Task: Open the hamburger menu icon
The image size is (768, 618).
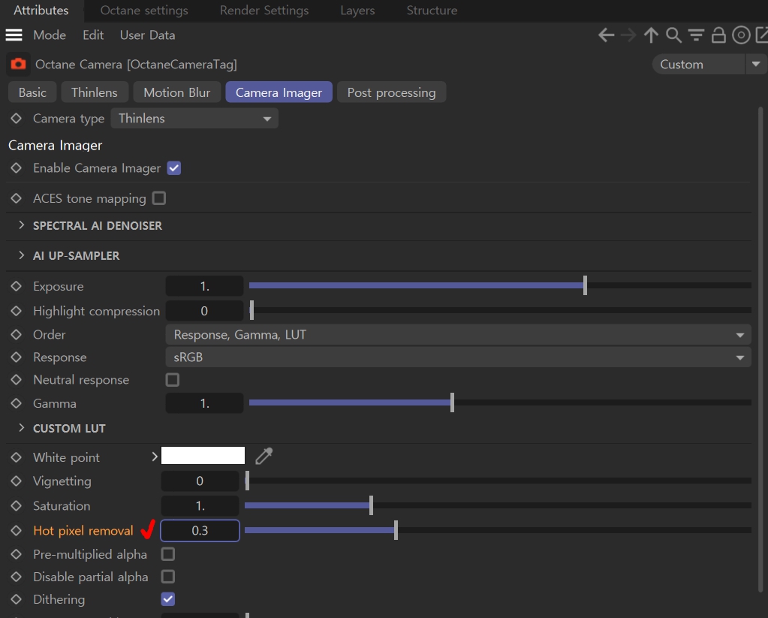Action: point(14,35)
